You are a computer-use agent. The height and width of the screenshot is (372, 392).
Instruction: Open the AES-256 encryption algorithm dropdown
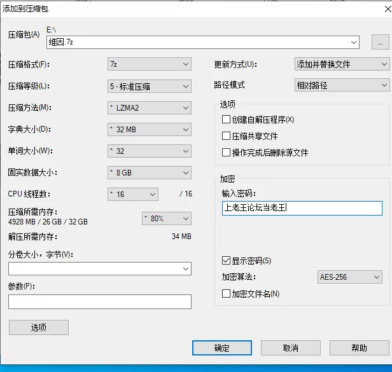point(350,277)
